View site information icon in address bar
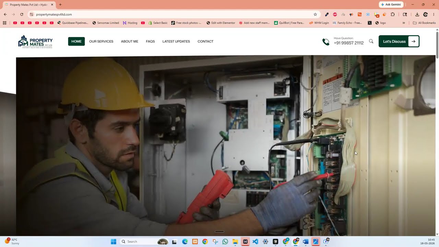Viewport: 439px width, 247px height. [32, 14]
